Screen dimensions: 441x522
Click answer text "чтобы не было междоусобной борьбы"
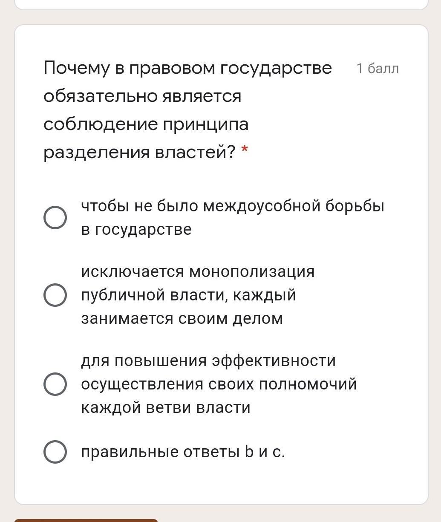(x=233, y=206)
